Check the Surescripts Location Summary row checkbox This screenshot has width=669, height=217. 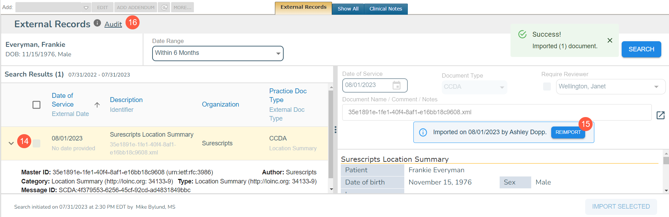click(x=36, y=143)
